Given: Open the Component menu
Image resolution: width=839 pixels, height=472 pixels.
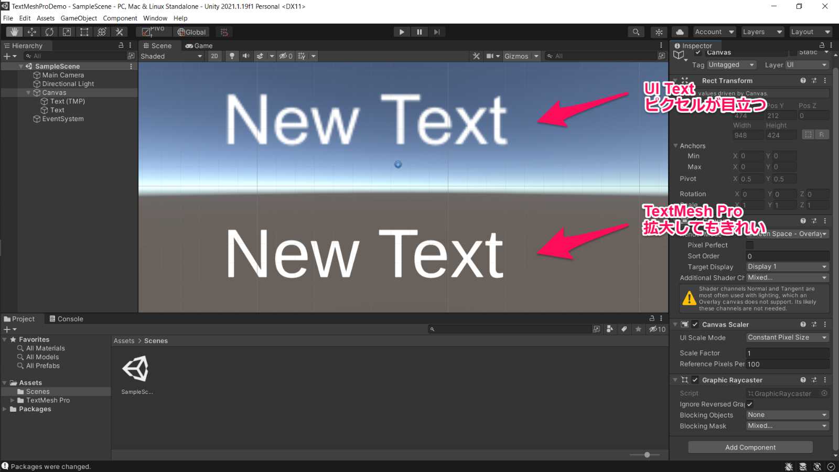Looking at the screenshot, I should (x=120, y=18).
